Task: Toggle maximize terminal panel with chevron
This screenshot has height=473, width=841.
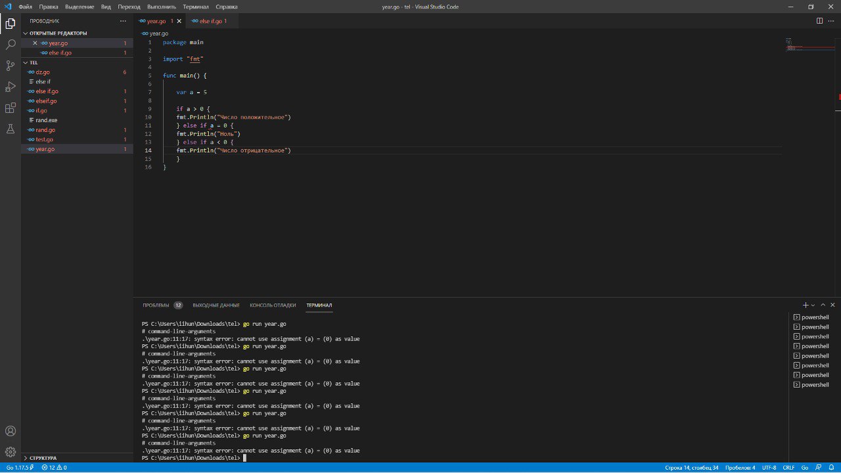Action: 823,305
